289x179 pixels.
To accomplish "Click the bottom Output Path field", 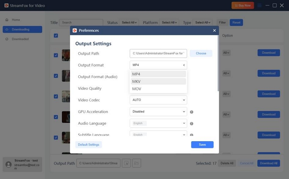I will [98, 163].
